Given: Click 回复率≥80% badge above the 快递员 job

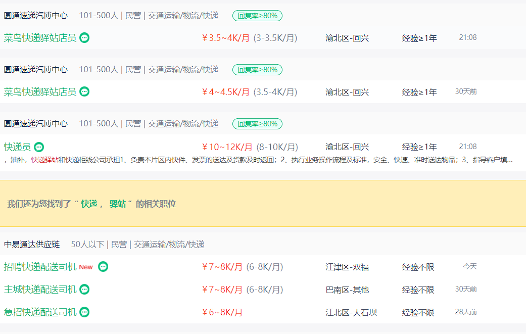Looking at the screenshot, I should (257, 124).
